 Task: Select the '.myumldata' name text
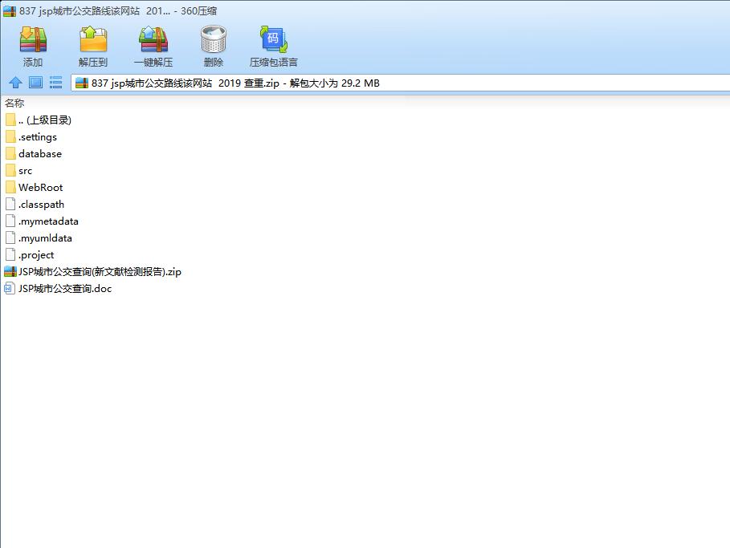(x=45, y=238)
